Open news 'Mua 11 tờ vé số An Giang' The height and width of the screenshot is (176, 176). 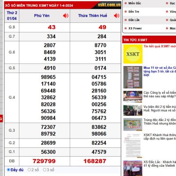[x=160, y=71]
